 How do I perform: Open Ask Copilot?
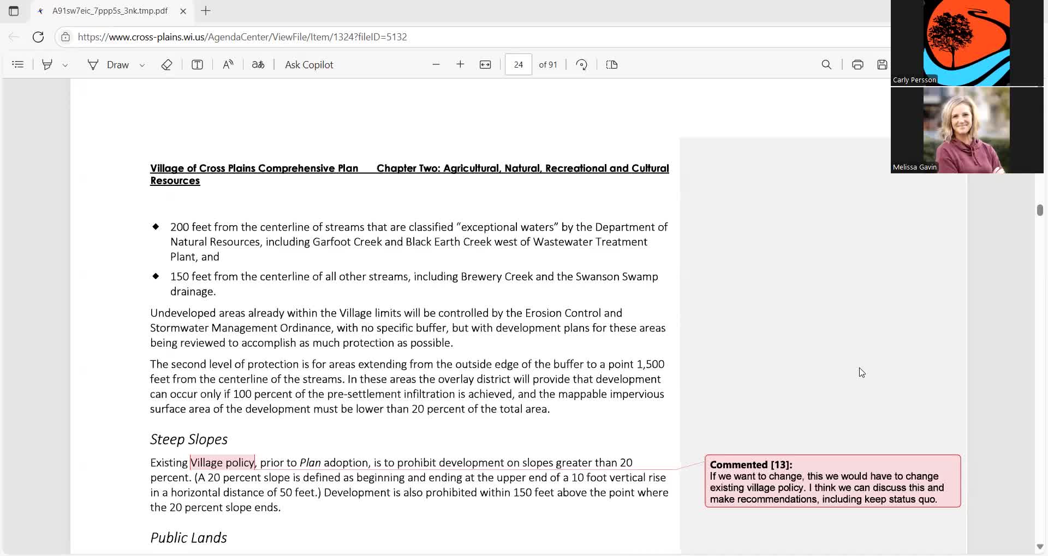pos(309,64)
